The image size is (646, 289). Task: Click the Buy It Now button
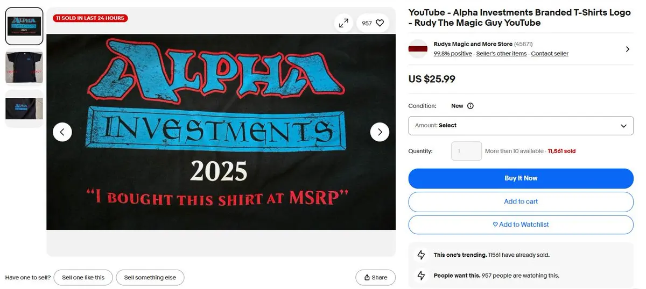point(521,178)
